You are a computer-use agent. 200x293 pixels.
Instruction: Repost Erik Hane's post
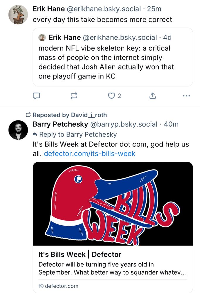(74, 96)
